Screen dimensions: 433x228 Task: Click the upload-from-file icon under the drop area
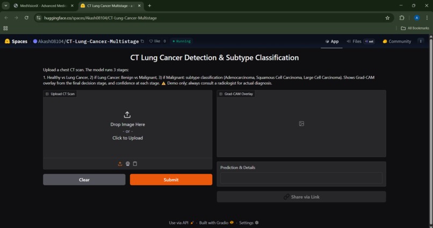pyautogui.click(x=120, y=164)
